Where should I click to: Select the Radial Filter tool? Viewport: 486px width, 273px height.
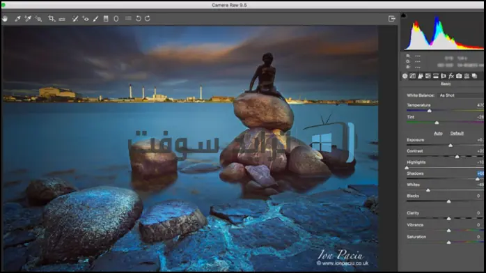click(x=116, y=19)
